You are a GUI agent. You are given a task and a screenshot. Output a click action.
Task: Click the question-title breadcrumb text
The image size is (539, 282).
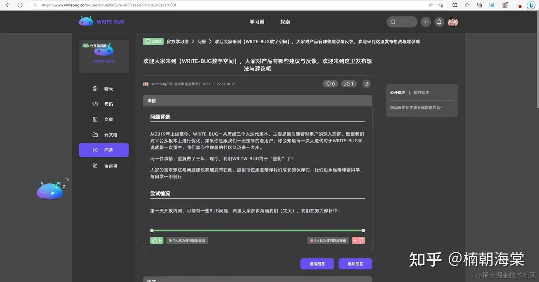(x=317, y=41)
